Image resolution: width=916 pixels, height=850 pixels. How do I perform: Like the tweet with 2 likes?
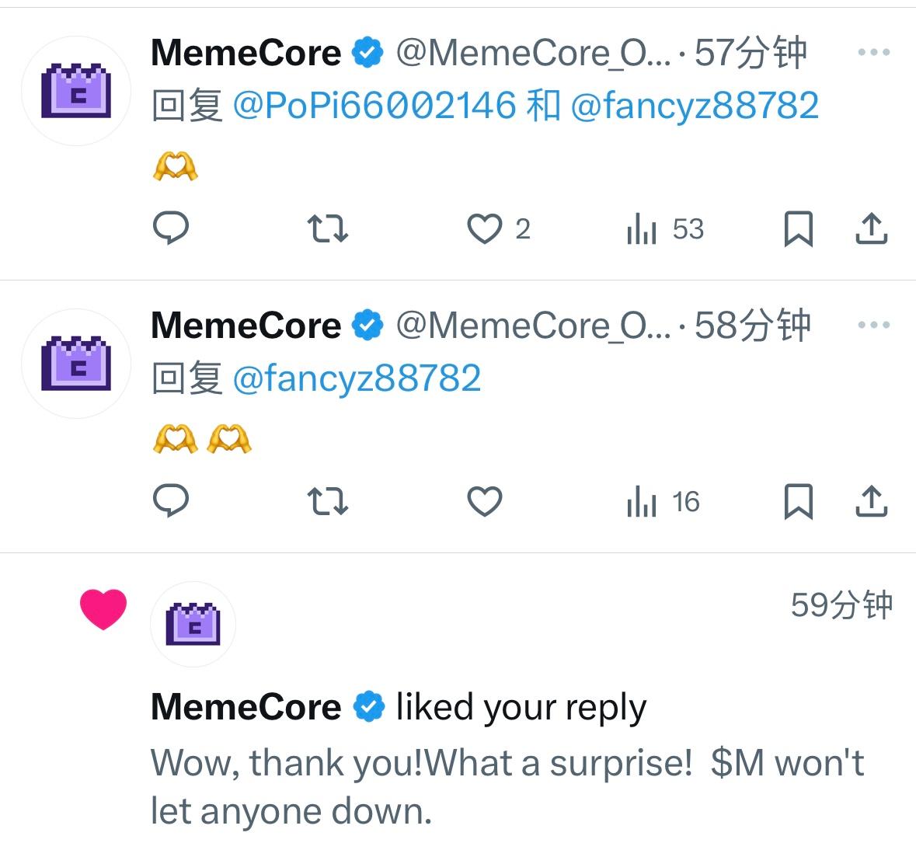click(x=485, y=228)
